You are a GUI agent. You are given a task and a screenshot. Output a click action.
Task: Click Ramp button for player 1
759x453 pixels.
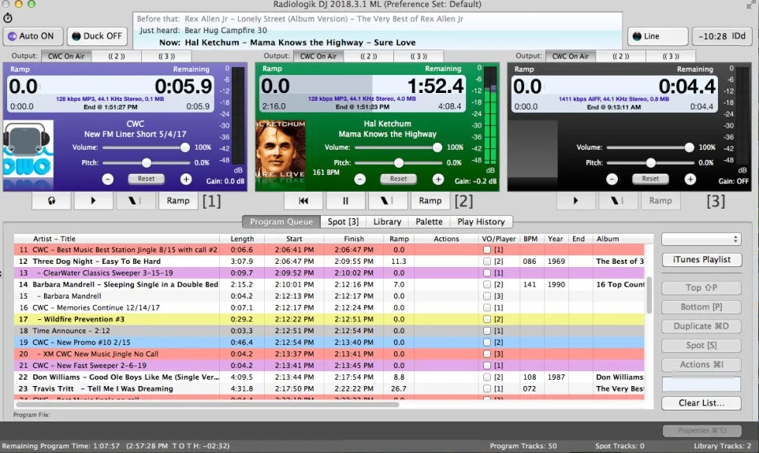[x=178, y=200]
